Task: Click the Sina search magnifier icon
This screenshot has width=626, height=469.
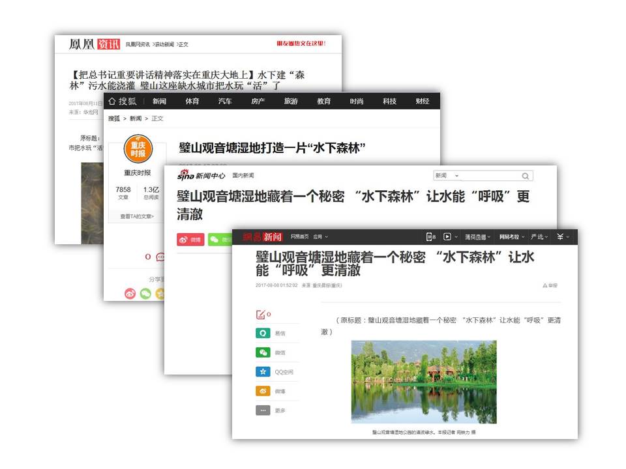Action: tap(526, 176)
